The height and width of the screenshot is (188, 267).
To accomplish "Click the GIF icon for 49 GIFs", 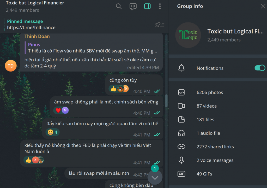I will pyautogui.click(x=181, y=174).
